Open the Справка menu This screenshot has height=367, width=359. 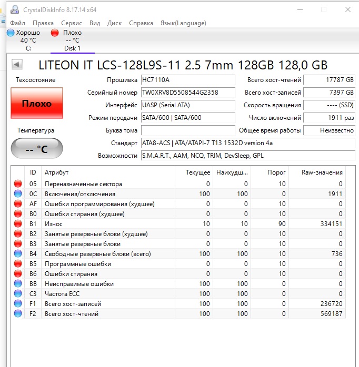coord(141,23)
